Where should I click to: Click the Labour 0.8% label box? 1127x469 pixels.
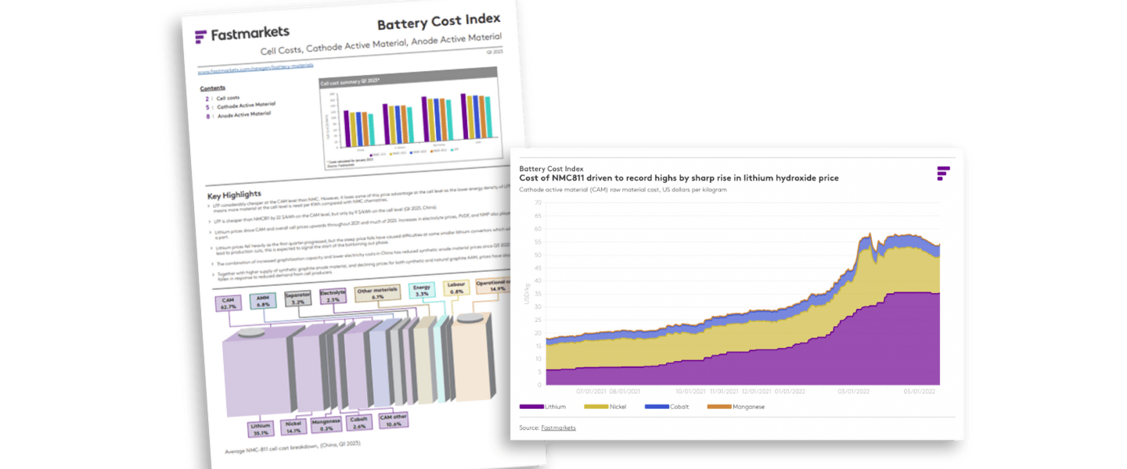point(455,288)
